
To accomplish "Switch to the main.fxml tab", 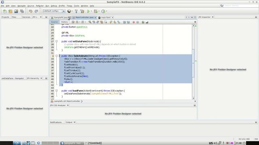I will tap(106, 17).
